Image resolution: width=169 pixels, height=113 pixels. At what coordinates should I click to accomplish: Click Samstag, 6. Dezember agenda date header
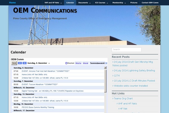click(x=23, y=68)
